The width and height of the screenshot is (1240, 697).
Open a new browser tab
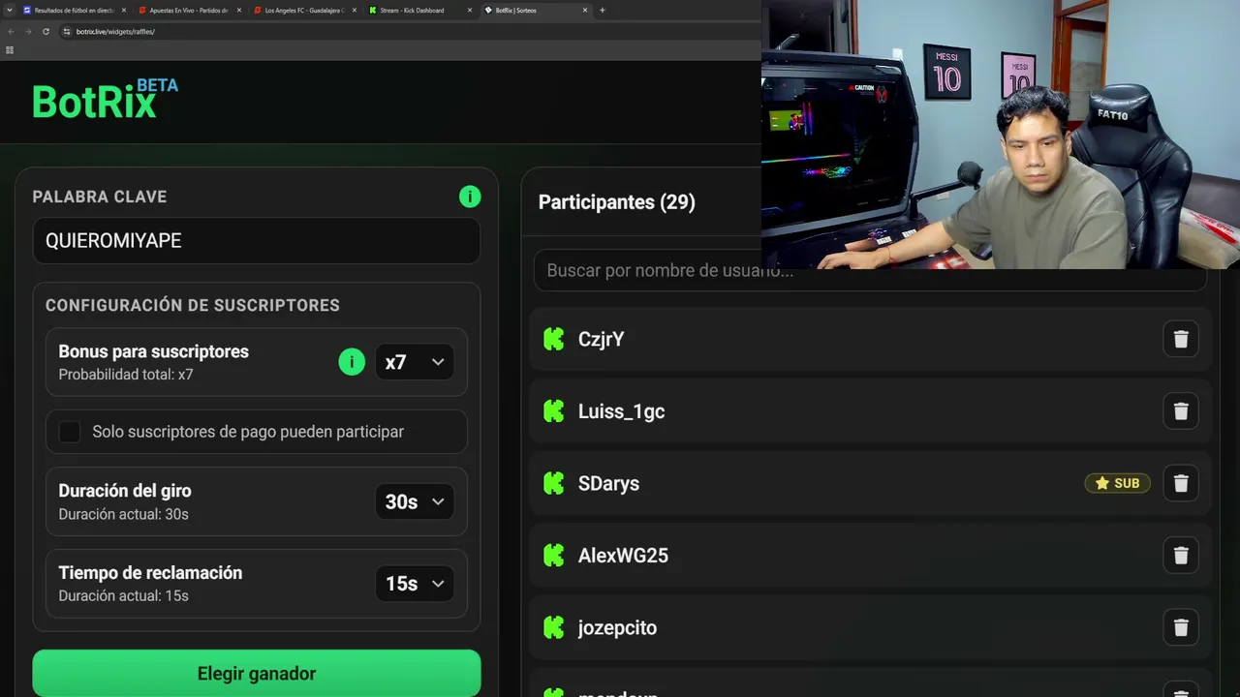603,11
